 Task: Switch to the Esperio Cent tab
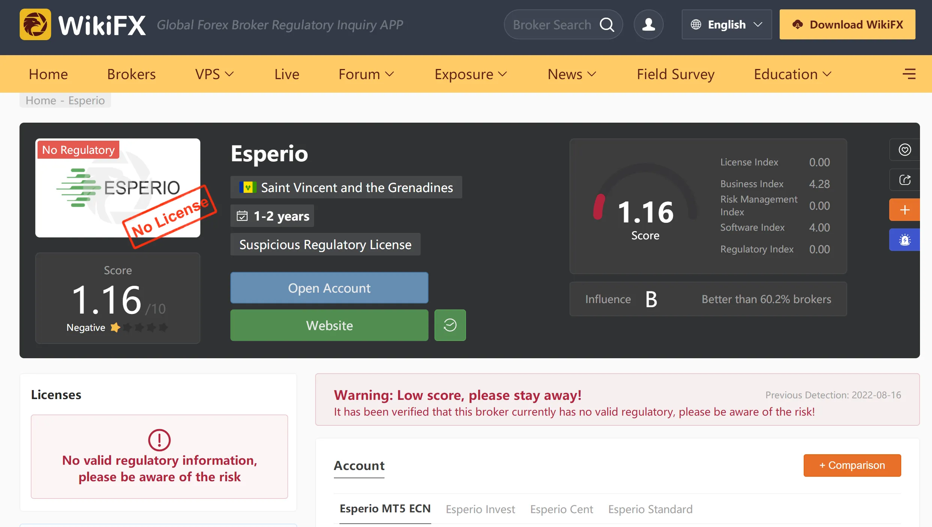pyautogui.click(x=561, y=509)
